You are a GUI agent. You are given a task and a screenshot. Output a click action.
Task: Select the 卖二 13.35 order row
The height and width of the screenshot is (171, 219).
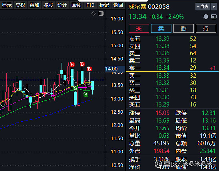coord(172,60)
